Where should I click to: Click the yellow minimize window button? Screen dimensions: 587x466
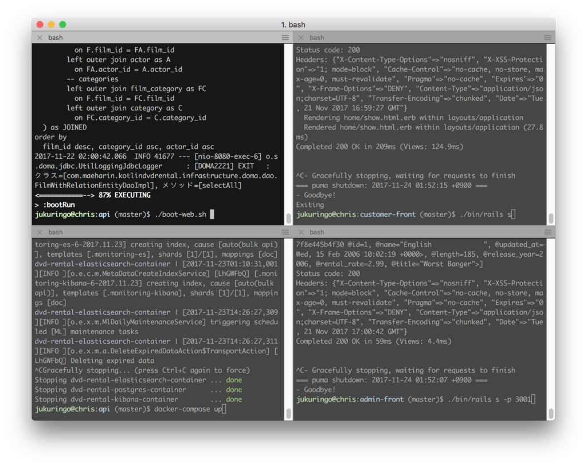click(x=51, y=24)
